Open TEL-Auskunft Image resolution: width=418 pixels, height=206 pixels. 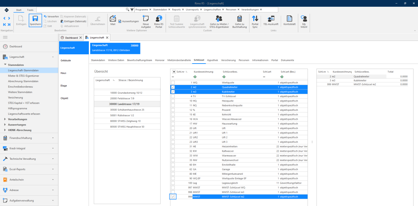coord(271,20)
